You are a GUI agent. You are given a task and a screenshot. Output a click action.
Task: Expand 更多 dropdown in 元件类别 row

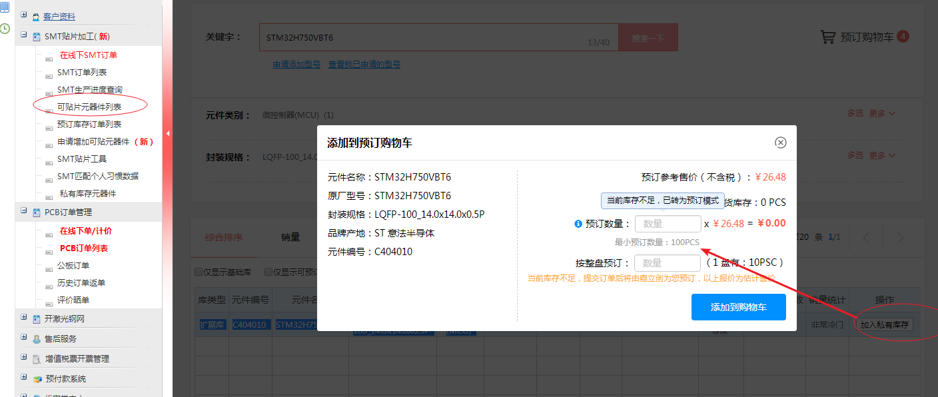click(x=882, y=114)
